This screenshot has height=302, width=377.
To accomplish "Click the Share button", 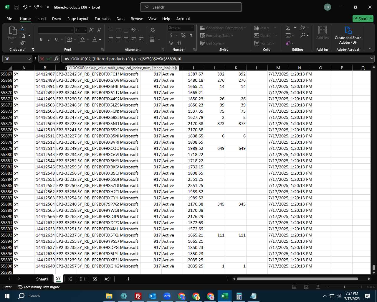I will [363, 19].
